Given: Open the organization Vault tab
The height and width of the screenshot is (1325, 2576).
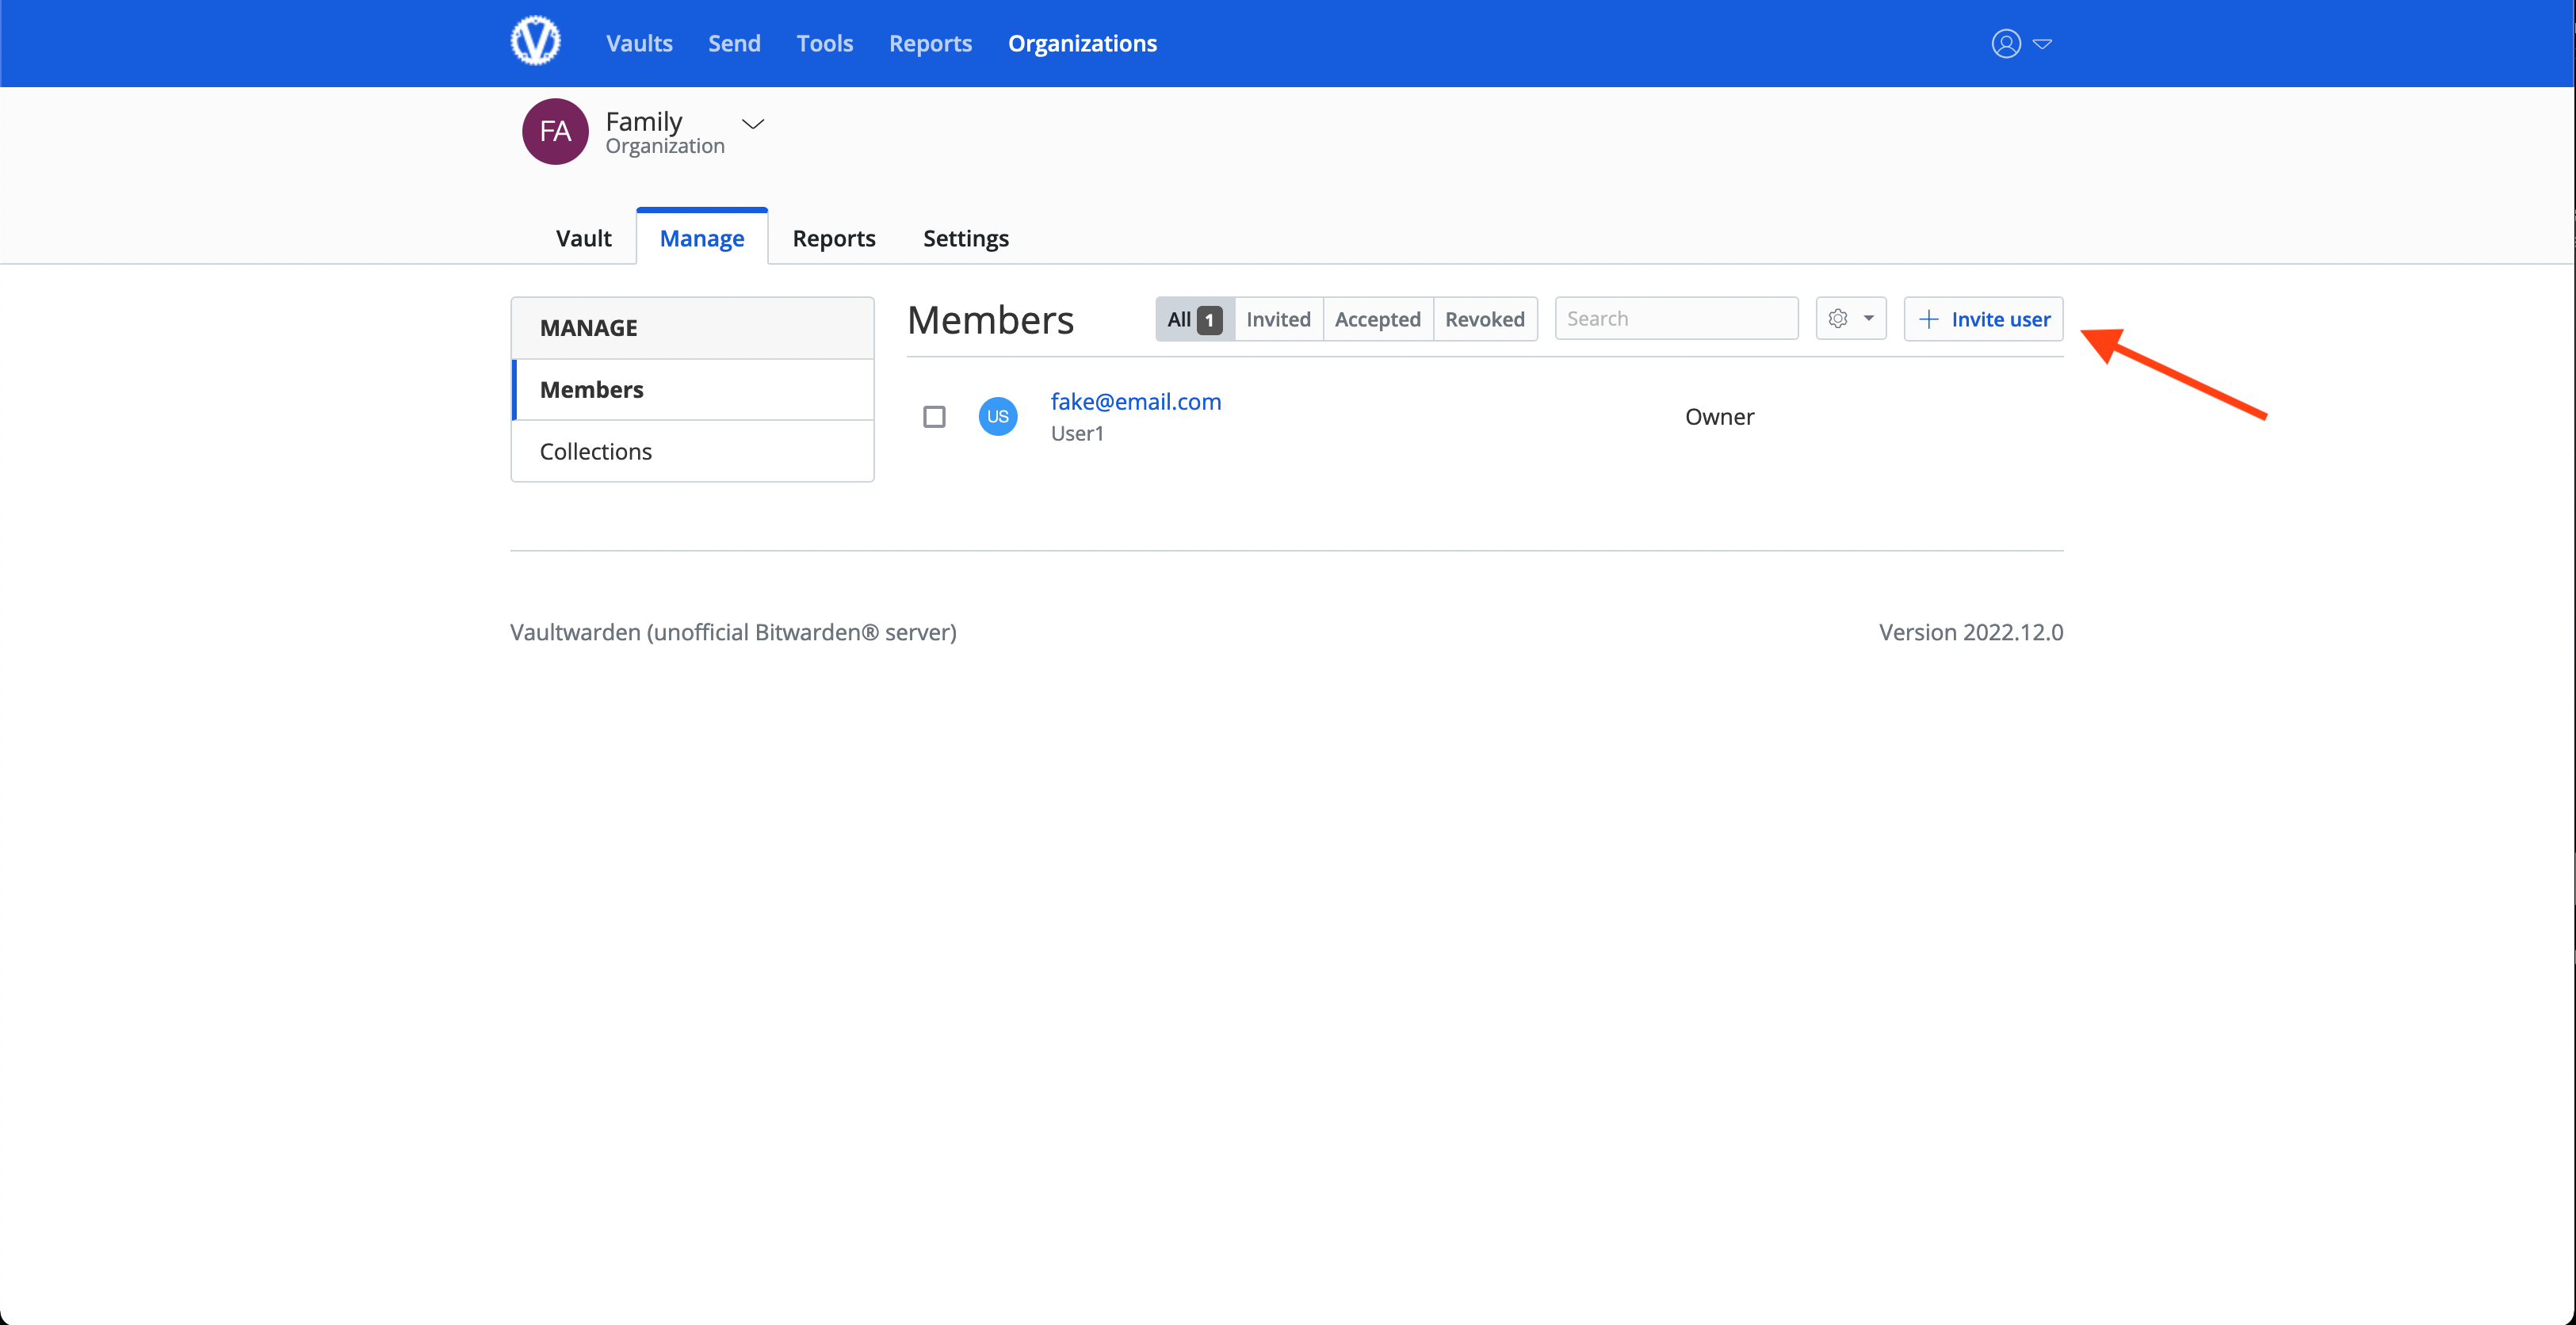Looking at the screenshot, I should pyautogui.click(x=583, y=238).
